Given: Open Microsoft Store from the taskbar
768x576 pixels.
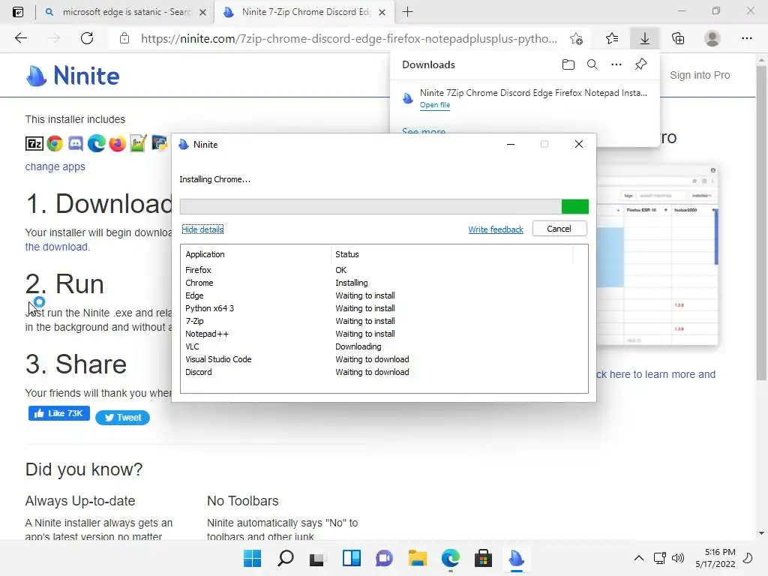Looking at the screenshot, I should click(x=483, y=558).
